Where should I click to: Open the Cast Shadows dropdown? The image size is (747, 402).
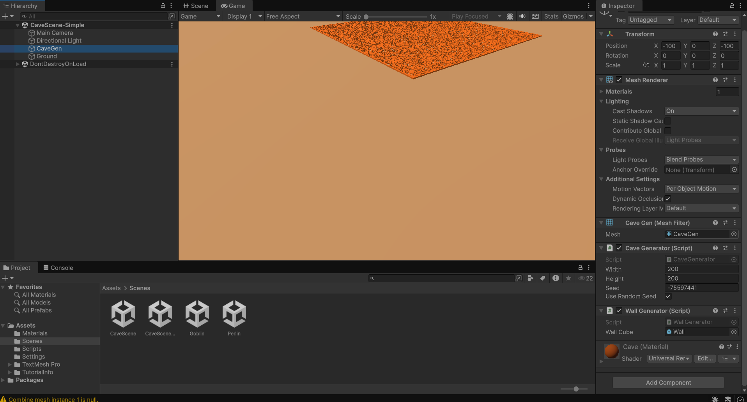coord(701,111)
